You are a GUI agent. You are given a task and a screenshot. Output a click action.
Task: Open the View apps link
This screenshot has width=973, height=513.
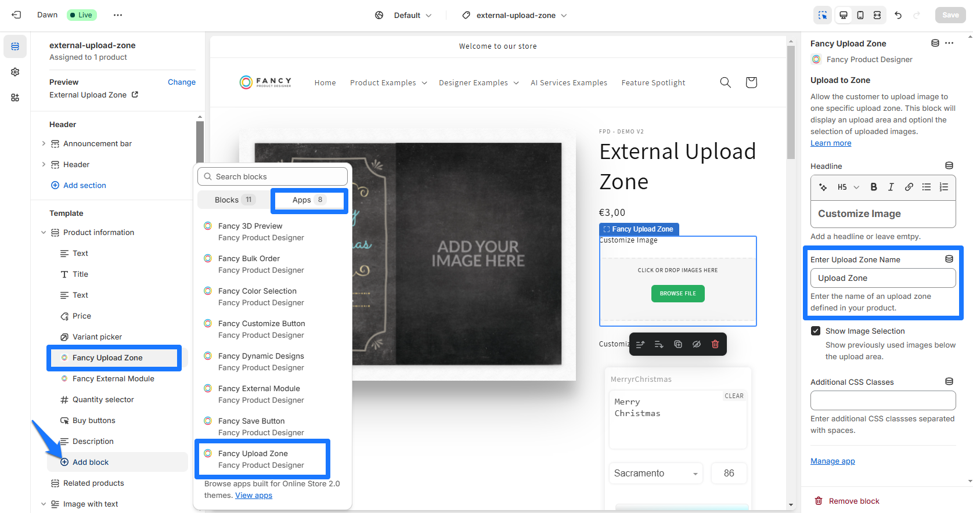(x=254, y=495)
